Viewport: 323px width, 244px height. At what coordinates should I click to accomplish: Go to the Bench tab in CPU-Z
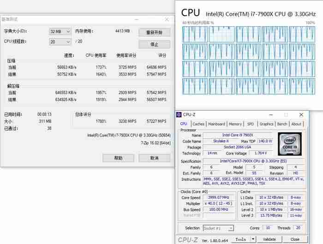tap(282, 124)
